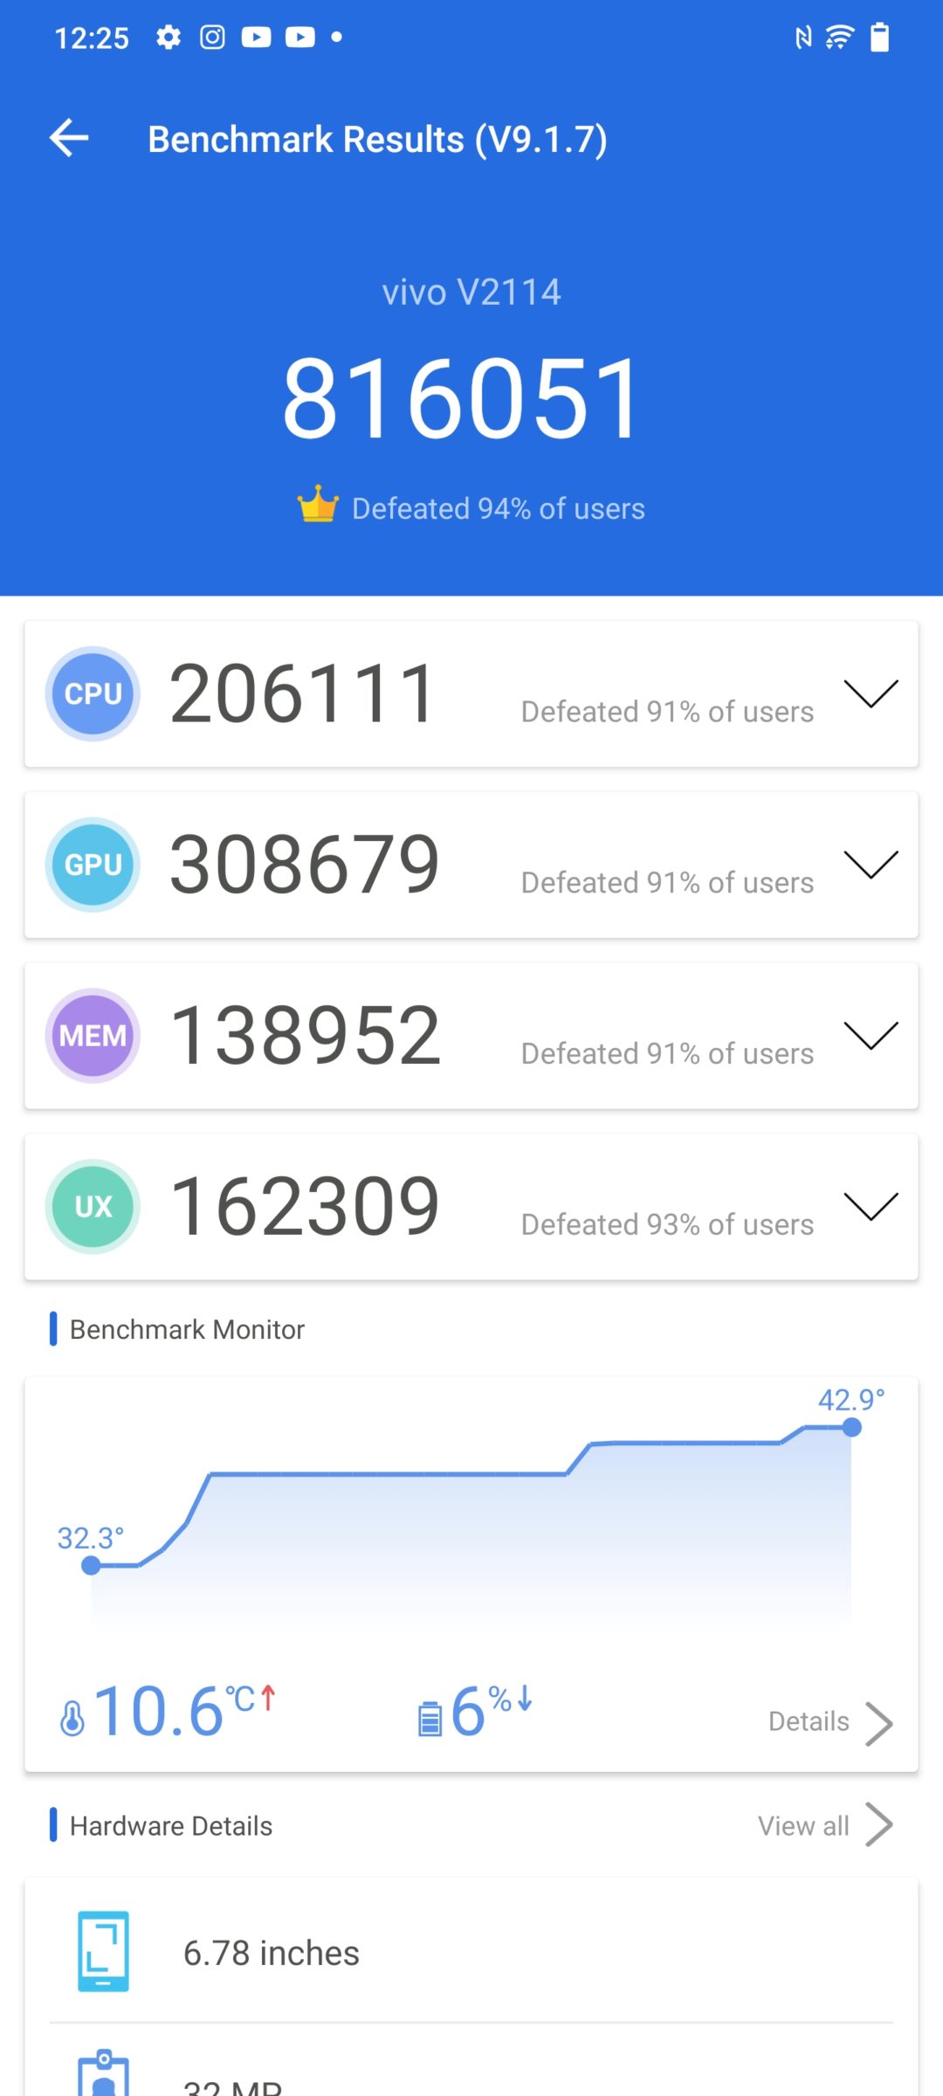This screenshot has height=2096, width=943.
Task: Open benchmark monitor Details
Action: [x=829, y=1721]
